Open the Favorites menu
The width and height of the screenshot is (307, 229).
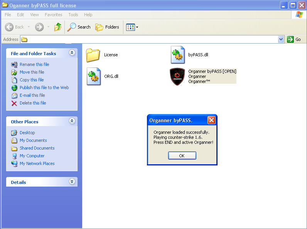[53, 15]
